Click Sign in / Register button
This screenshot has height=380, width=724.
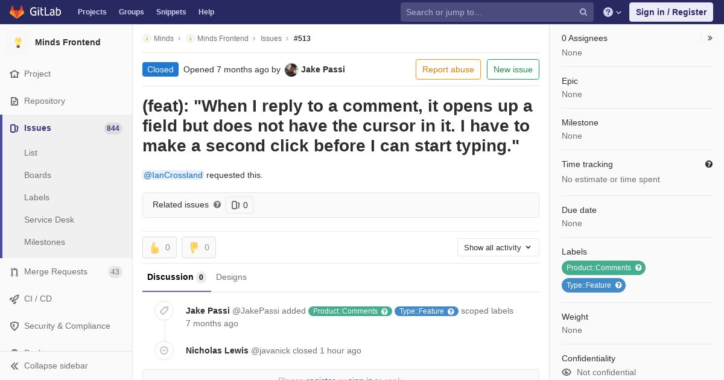(x=671, y=12)
